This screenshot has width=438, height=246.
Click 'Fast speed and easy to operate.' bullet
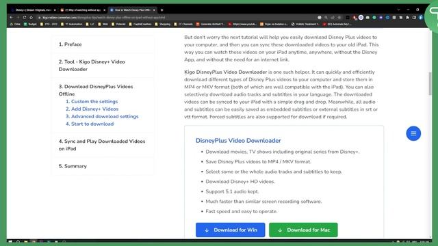coord(242,211)
